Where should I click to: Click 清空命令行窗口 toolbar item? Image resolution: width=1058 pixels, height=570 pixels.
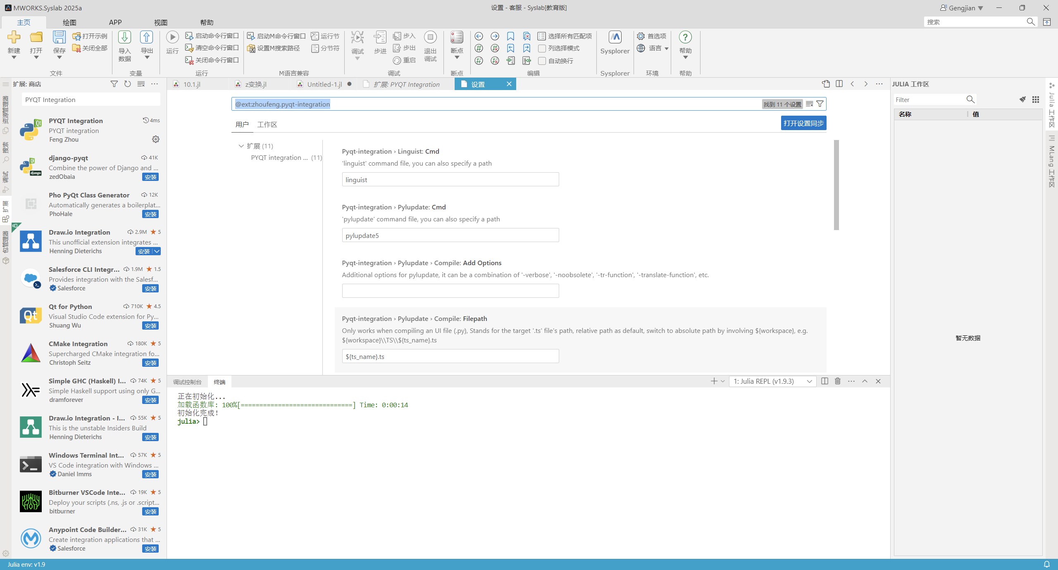click(x=212, y=48)
